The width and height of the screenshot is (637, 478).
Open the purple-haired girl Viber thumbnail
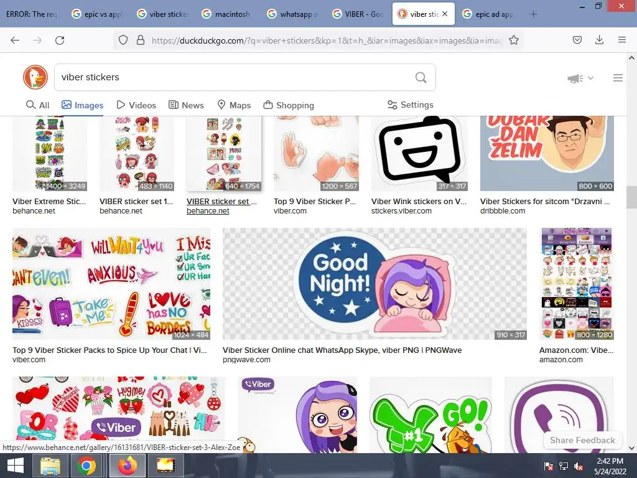click(297, 415)
